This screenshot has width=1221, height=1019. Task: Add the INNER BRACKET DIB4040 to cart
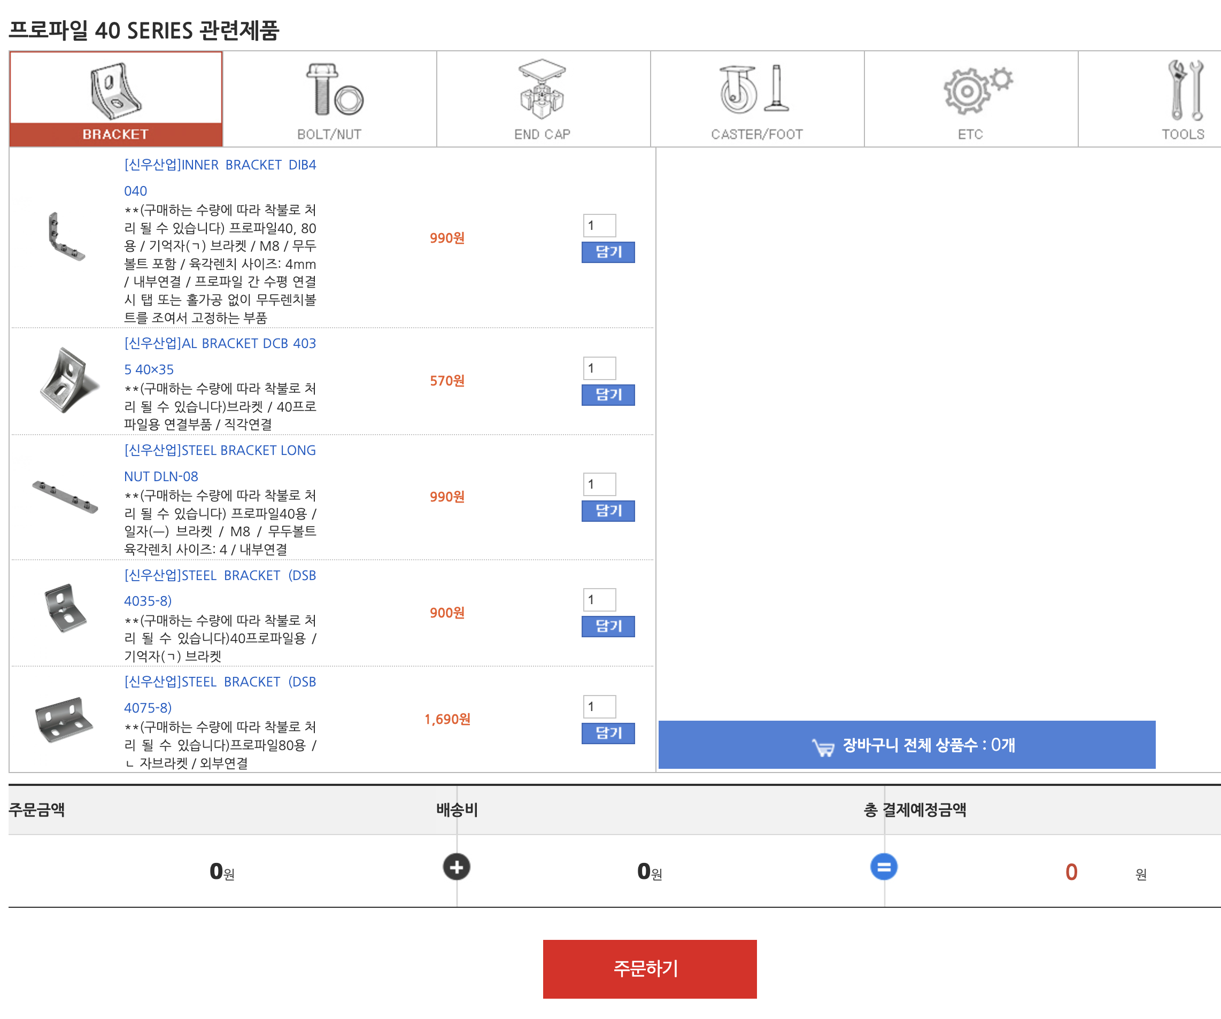tap(608, 252)
